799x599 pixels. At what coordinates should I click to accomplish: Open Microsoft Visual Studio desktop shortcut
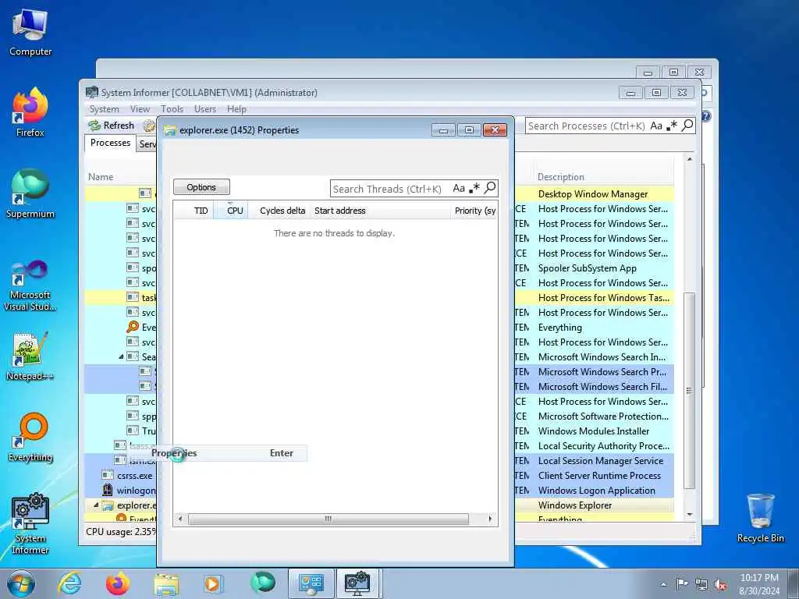coord(30,285)
